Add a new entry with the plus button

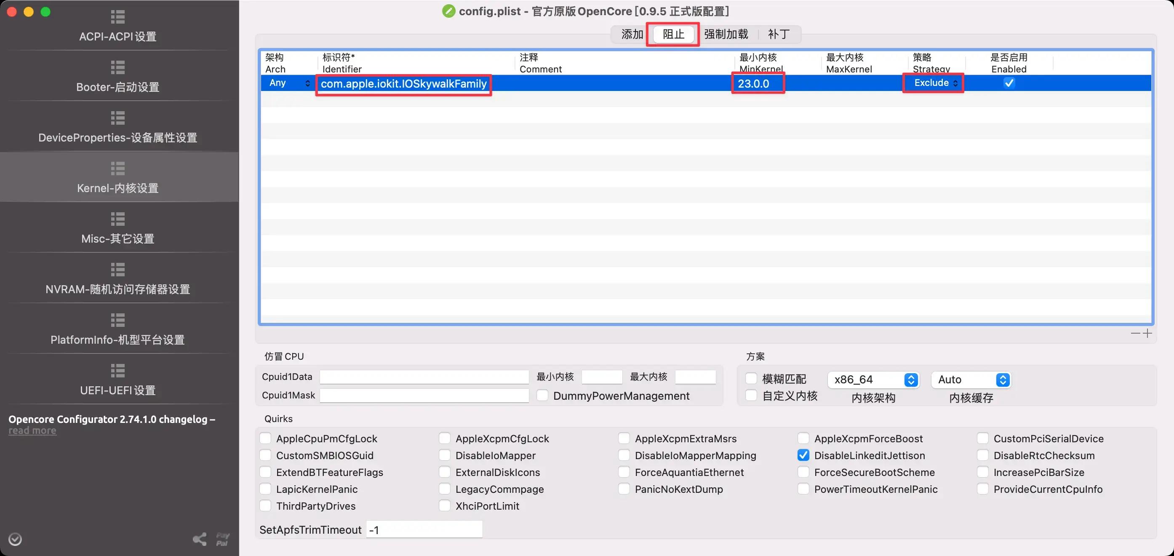tap(1147, 333)
